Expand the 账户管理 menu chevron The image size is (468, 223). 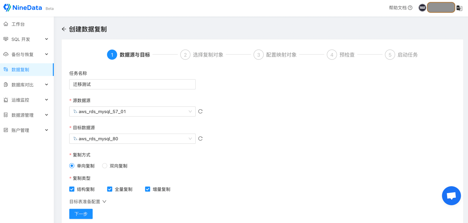tap(47, 130)
